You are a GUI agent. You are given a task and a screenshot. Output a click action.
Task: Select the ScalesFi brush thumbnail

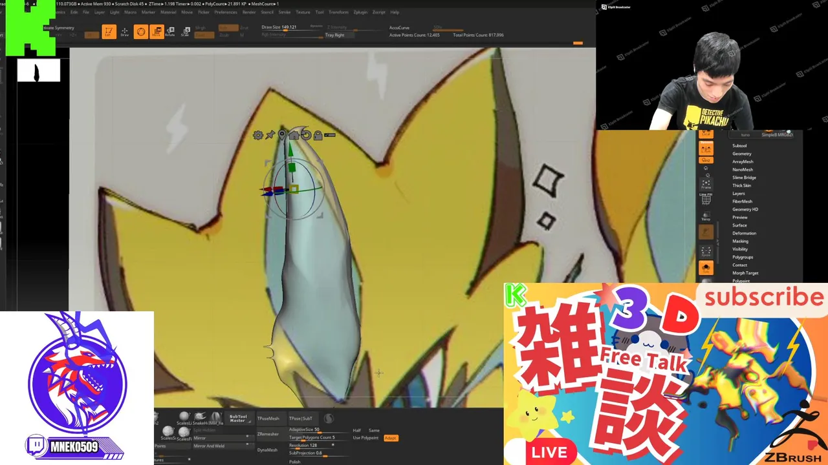184,433
